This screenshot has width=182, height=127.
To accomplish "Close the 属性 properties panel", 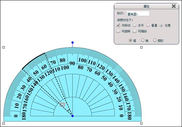I will [x=174, y=6].
